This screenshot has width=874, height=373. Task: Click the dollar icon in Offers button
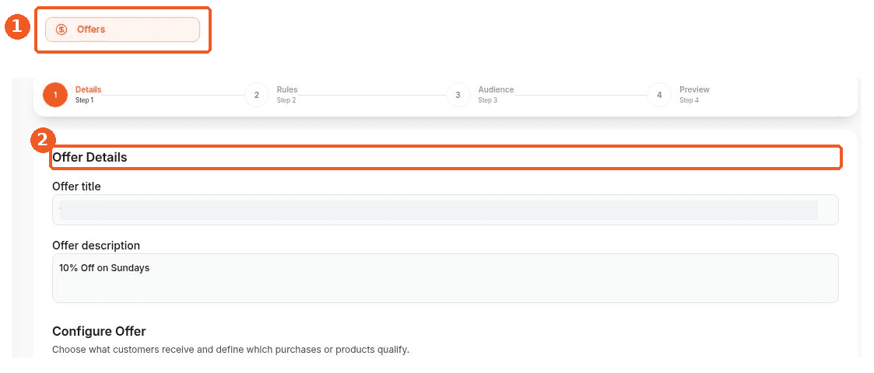coord(61,30)
